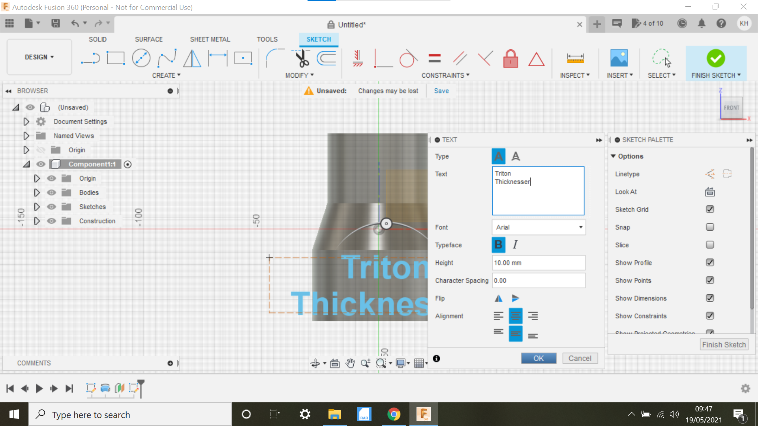Select the Rectangle sketch tool
The width and height of the screenshot is (758, 426).
coord(116,58)
